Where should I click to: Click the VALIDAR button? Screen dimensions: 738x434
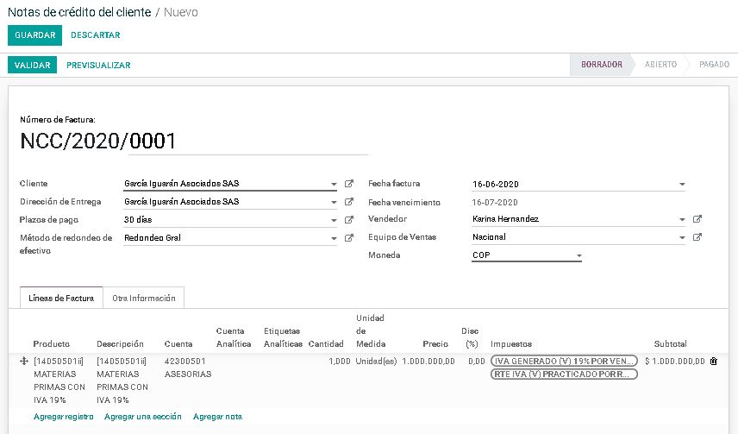point(32,65)
